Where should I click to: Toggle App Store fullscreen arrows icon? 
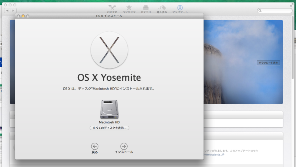pyautogui.click(x=292, y=5)
